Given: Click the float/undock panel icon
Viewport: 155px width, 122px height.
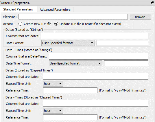Looking at the screenshot, I should [152, 3].
